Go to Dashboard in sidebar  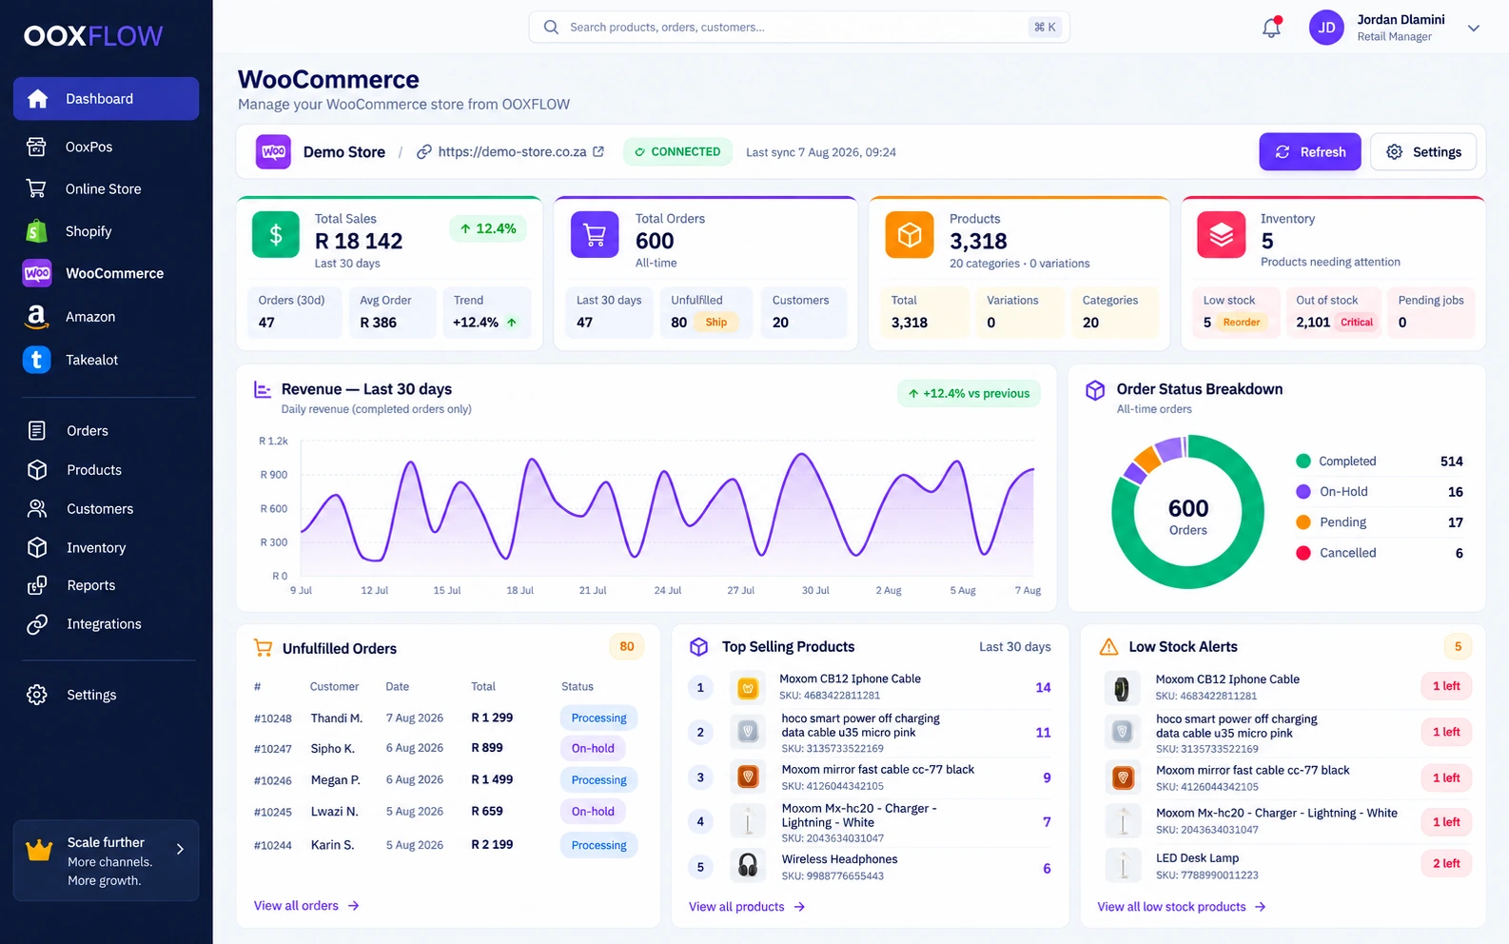coord(106,99)
